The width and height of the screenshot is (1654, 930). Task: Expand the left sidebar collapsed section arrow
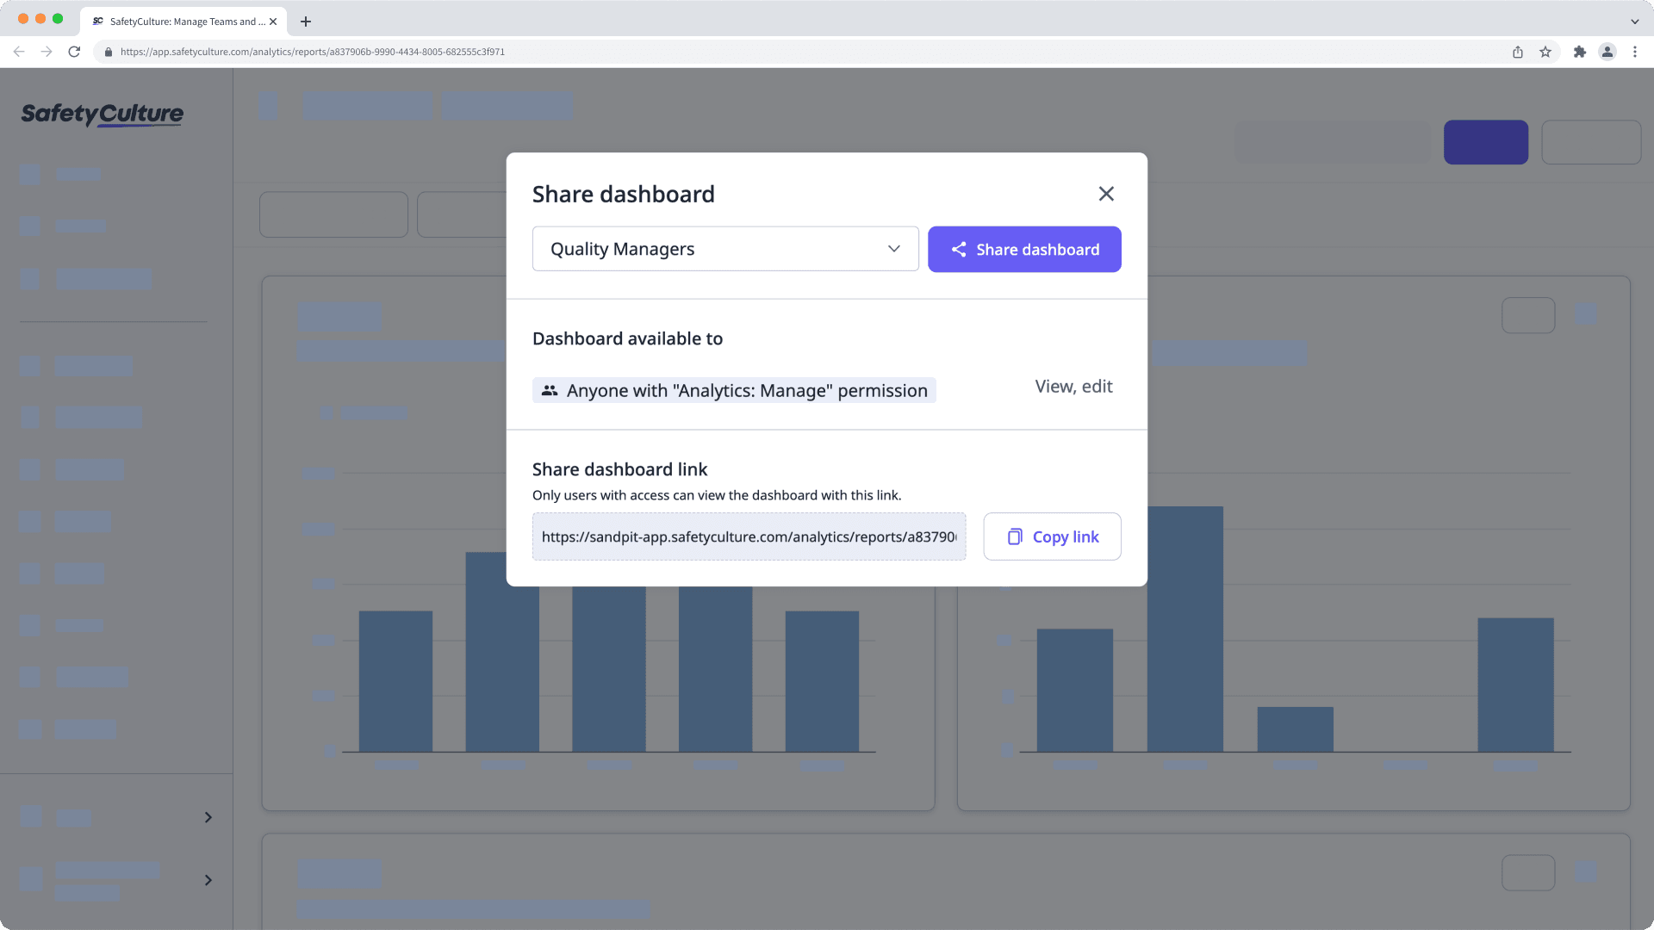tap(208, 816)
